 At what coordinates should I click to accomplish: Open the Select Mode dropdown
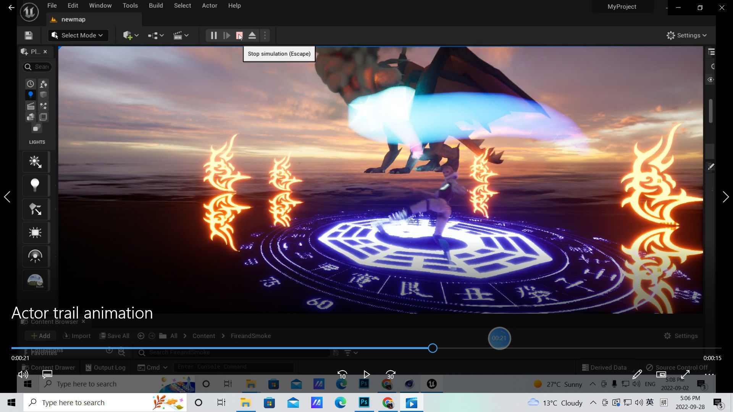coord(78,35)
